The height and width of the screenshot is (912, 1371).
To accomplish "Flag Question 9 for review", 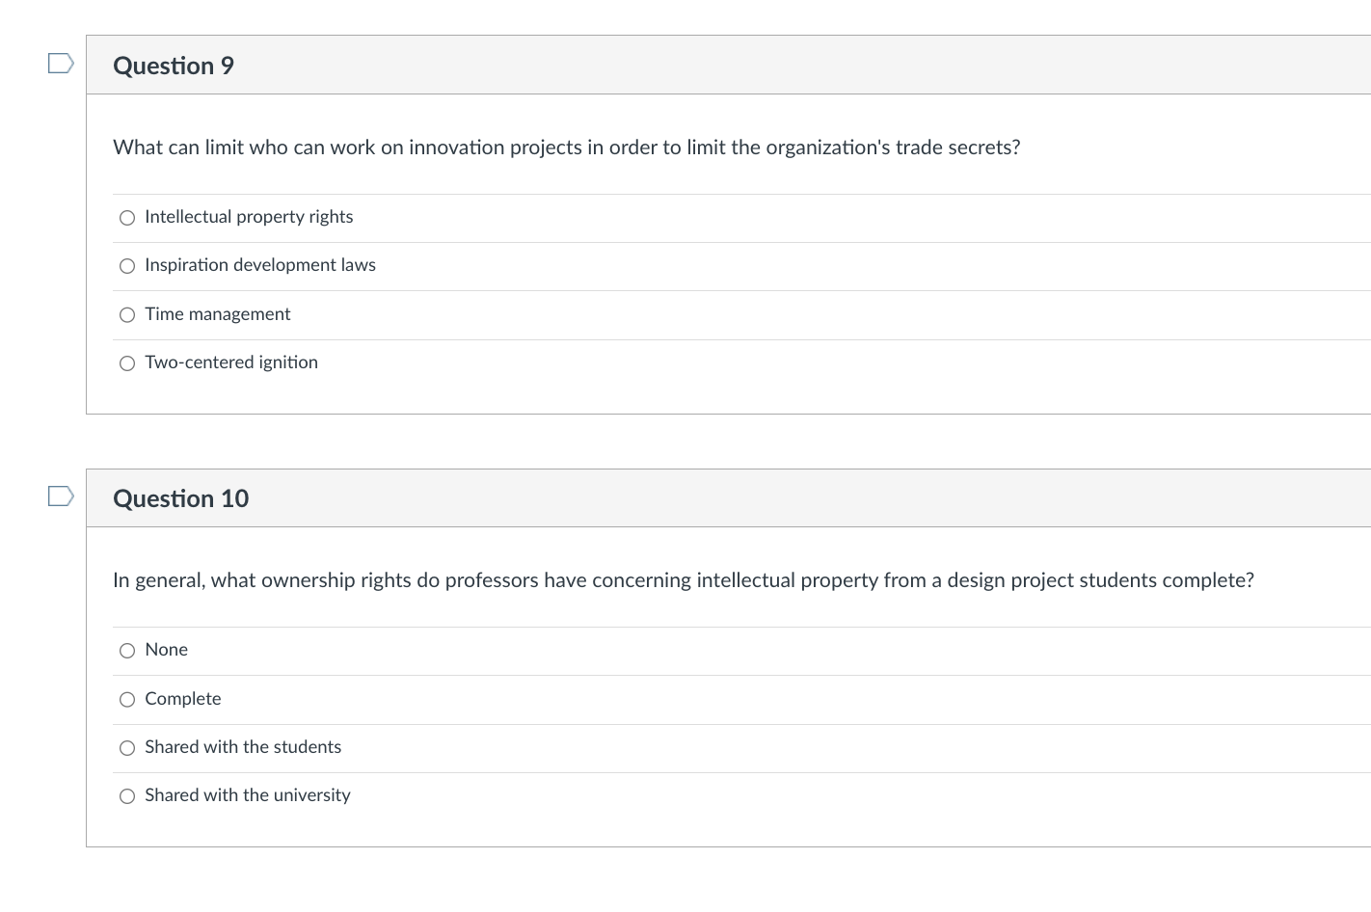I will pyautogui.click(x=61, y=64).
